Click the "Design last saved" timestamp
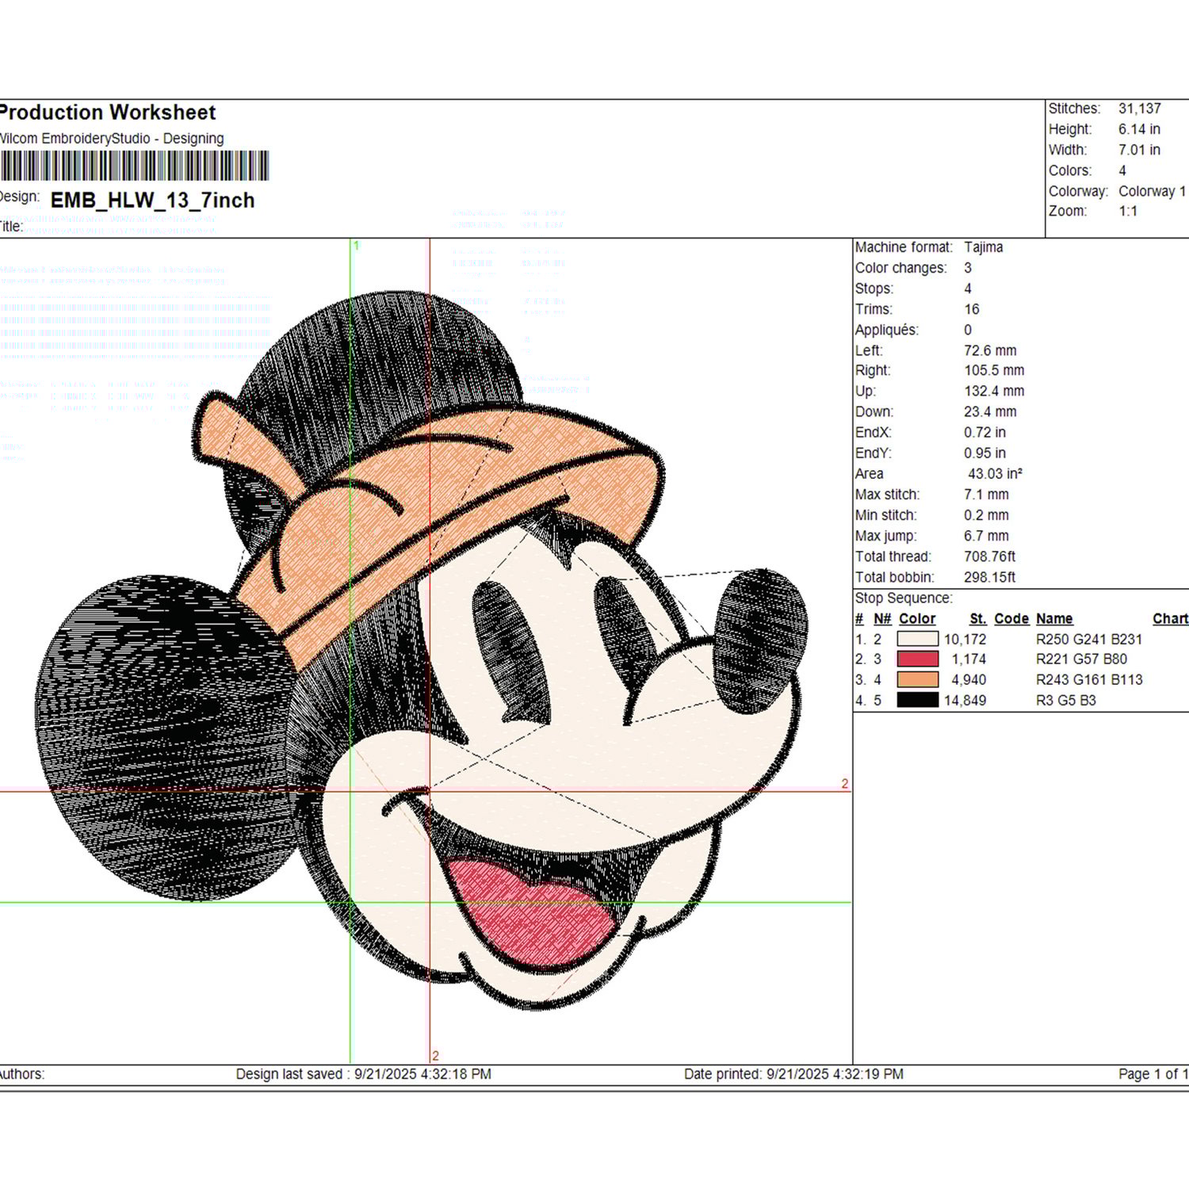The width and height of the screenshot is (1189, 1185). (x=364, y=1074)
